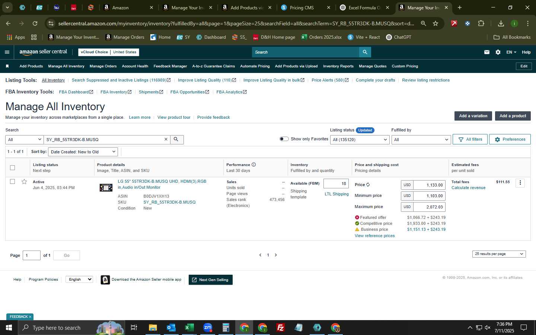Check the checkbox for the LG monitor listing
This screenshot has width=536, height=335.
12,182
